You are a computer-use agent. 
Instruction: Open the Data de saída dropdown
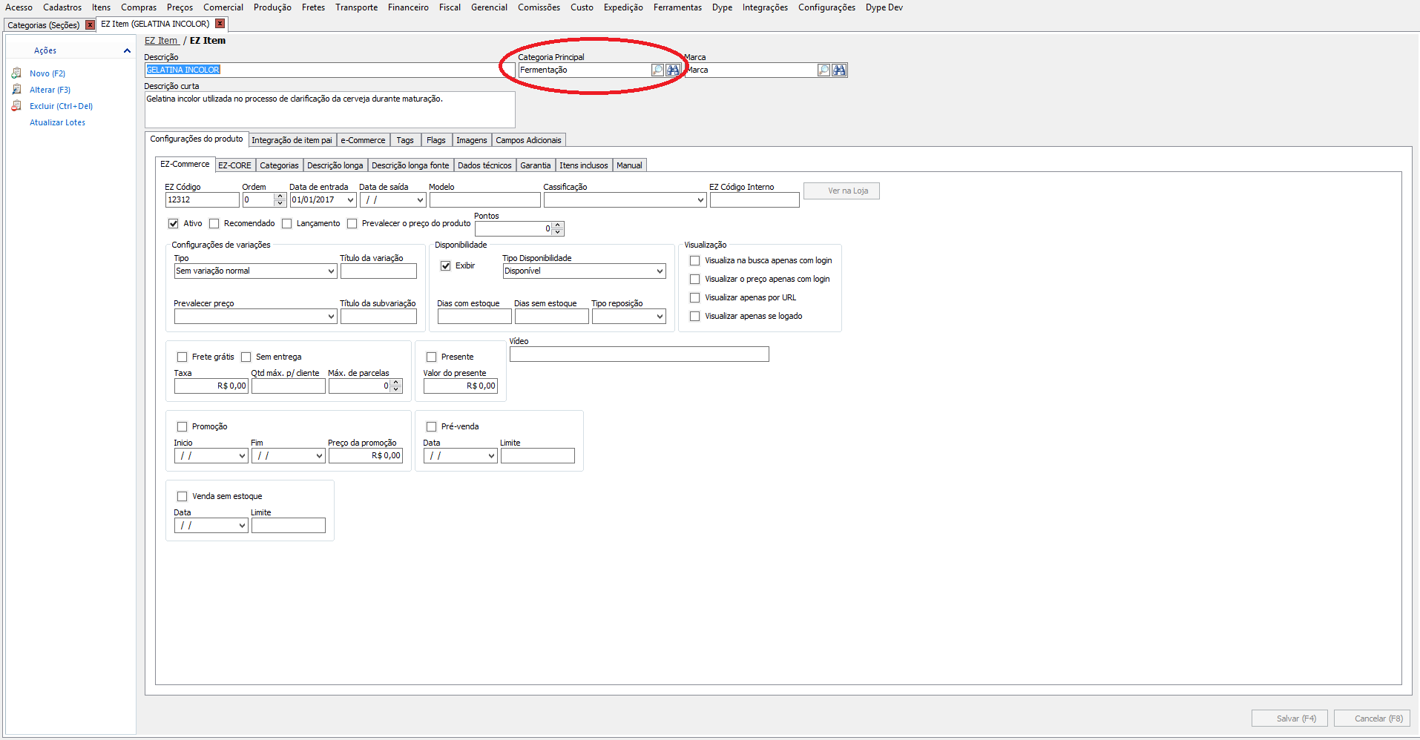pos(421,200)
